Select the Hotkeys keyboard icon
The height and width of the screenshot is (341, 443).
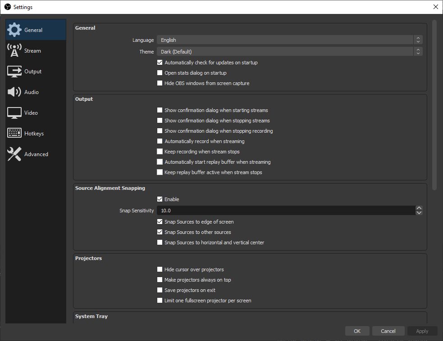pyautogui.click(x=14, y=133)
